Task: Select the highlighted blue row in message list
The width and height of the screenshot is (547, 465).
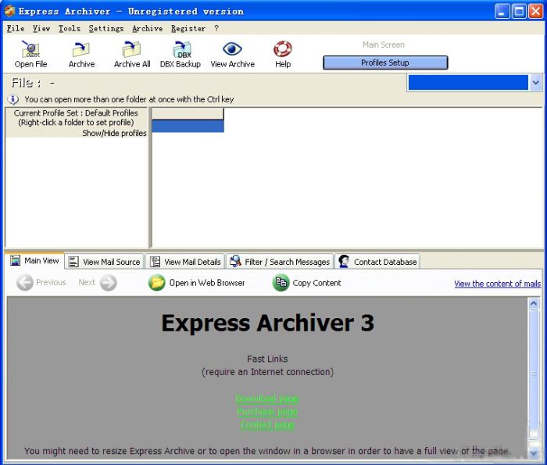Action: pos(188,126)
